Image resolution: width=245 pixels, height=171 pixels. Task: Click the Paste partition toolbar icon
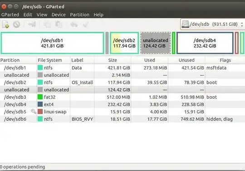(x=59, y=24)
